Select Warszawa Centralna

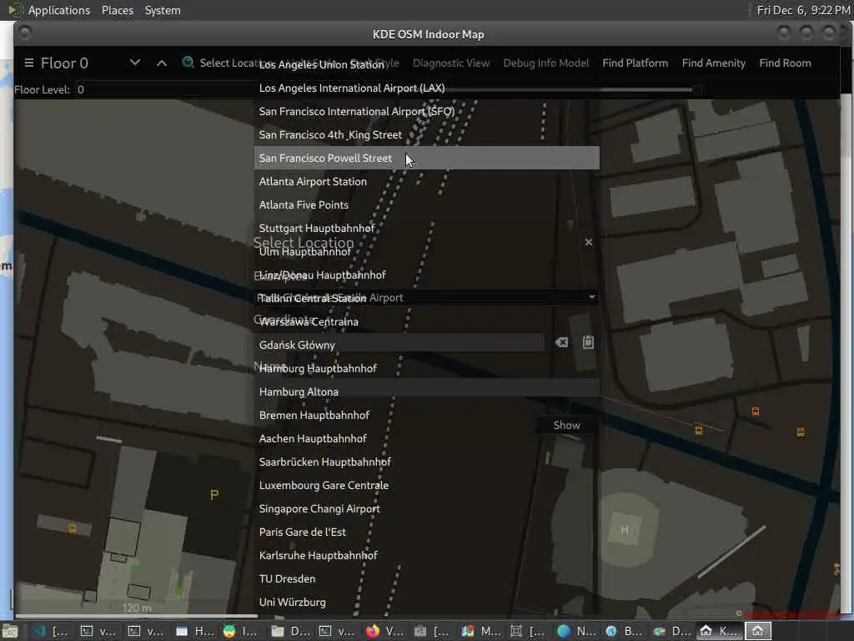(426, 321)
